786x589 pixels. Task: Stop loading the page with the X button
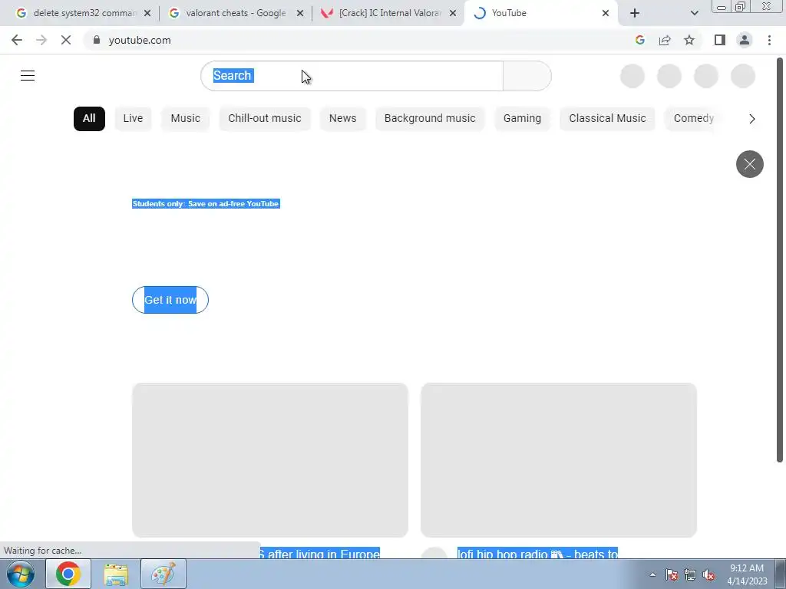pyautogui.click(x=66, y=40)
